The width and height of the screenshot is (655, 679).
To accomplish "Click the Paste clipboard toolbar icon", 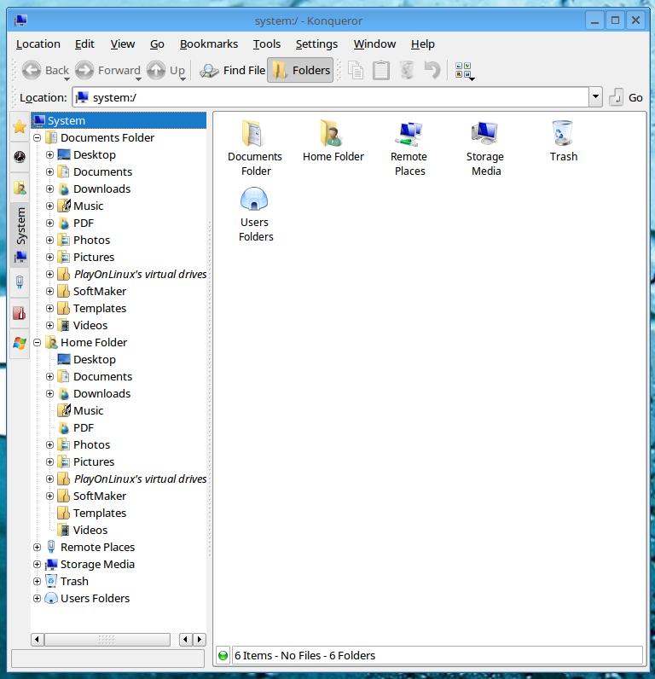I will [x=381, y=70].
